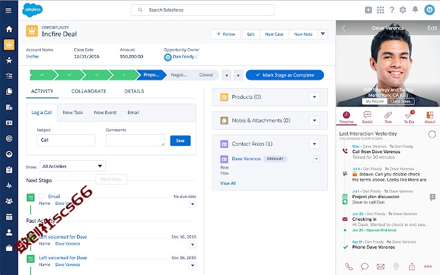Open the View All contact roles link
This screenshot has height=275, width=440.
point(228,184)
